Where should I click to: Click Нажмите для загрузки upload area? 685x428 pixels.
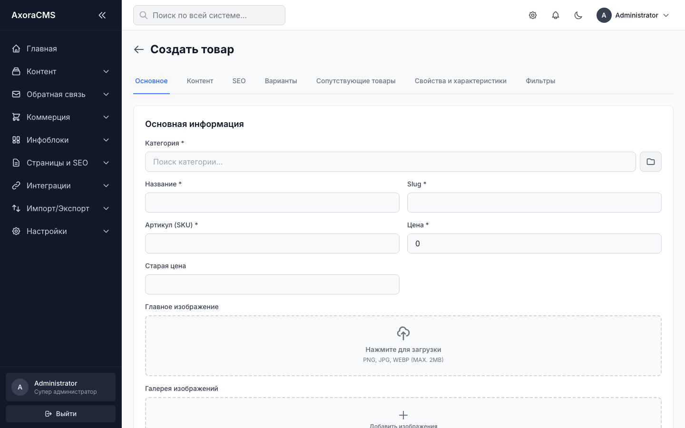click(403, 346)
